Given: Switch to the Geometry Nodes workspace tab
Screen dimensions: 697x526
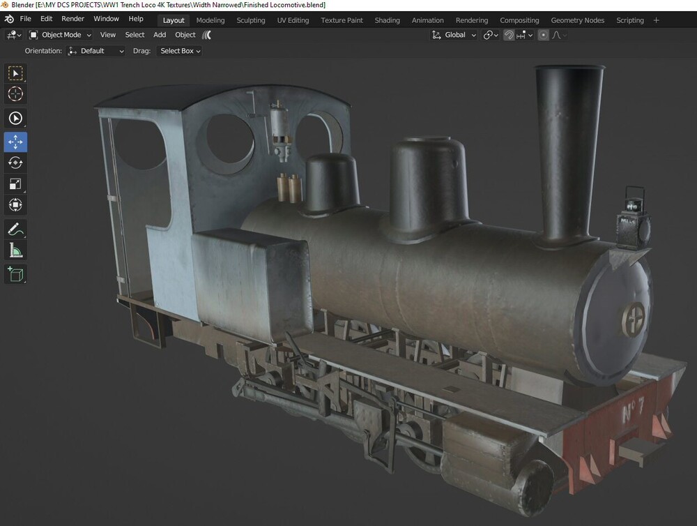Looking at the screenshot, I should click(577, 20).
